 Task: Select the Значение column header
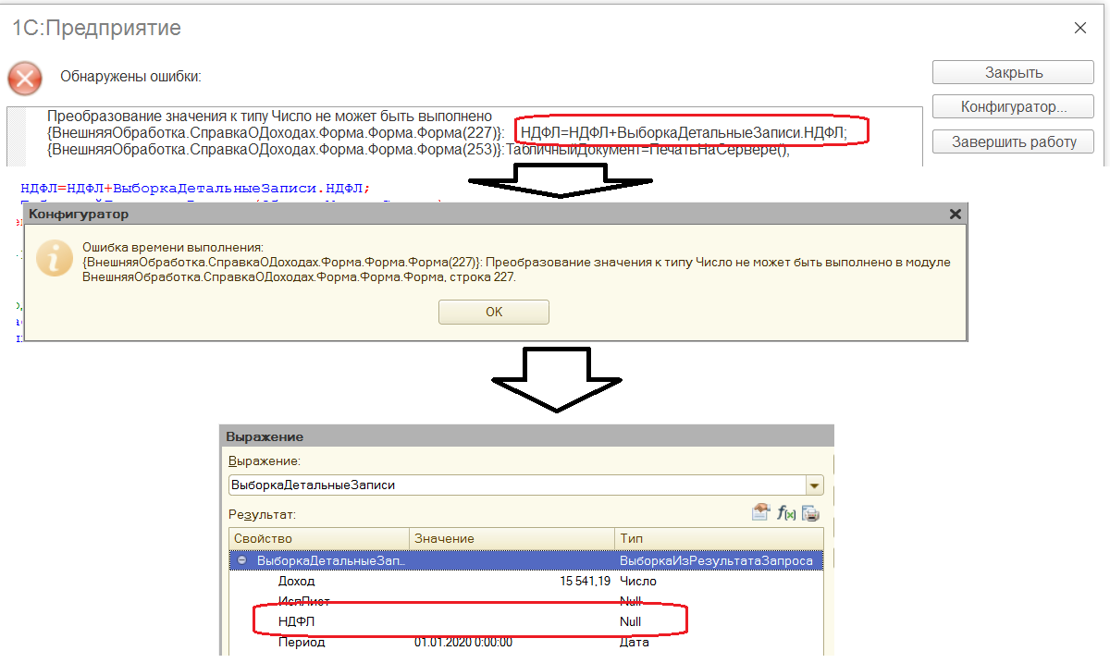point(512,538)
